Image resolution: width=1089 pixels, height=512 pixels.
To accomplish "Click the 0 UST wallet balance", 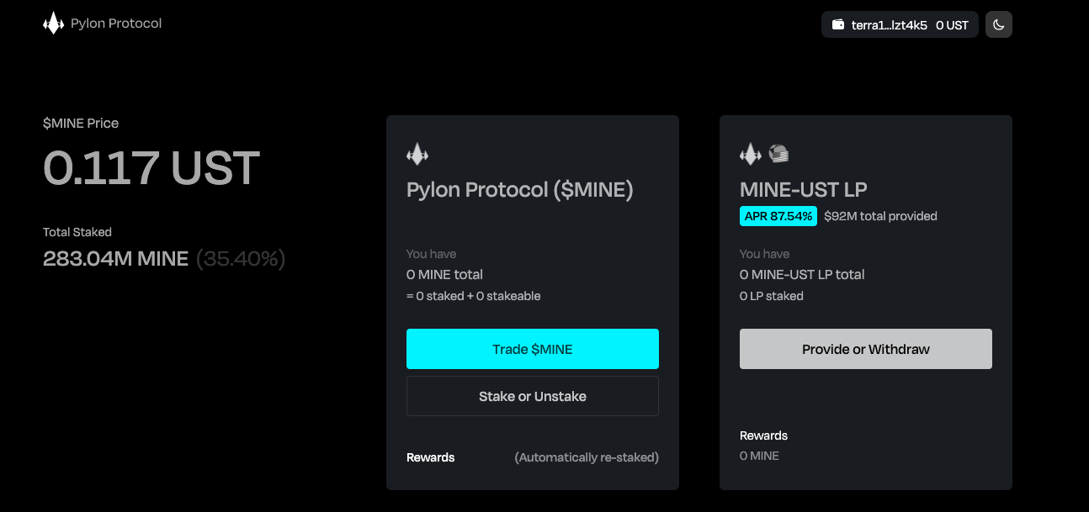I will [x=952, y=25].
